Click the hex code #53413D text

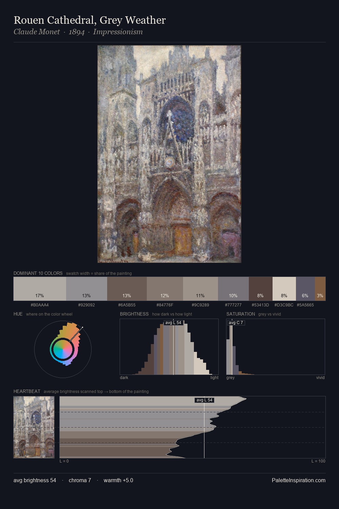click(260, 305)
